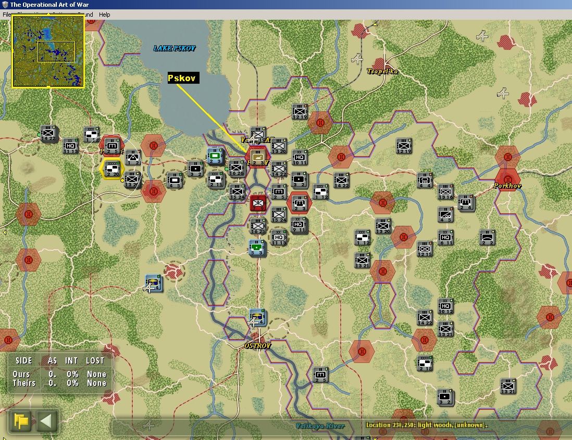Select the 13 16 infantry unit
The width and height of the screenshot is (572, 440).
pyautogui.click(x=446, y=191)
